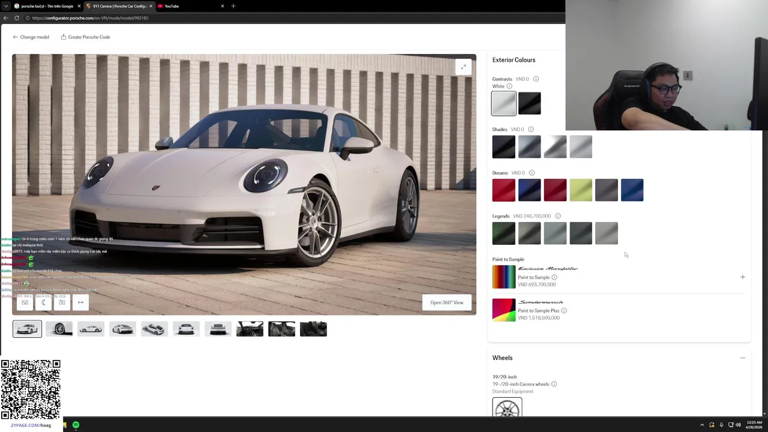Screen dimensions: 768x432
Task: Open the tab search dropdown in browser
Action: [5, 6]
